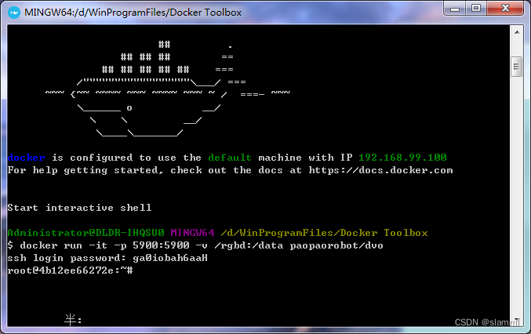Image resolution: width=531 pixels, height=334 pixels.
Task: Click the green word 'default'
Action: (x=230, y=158)
